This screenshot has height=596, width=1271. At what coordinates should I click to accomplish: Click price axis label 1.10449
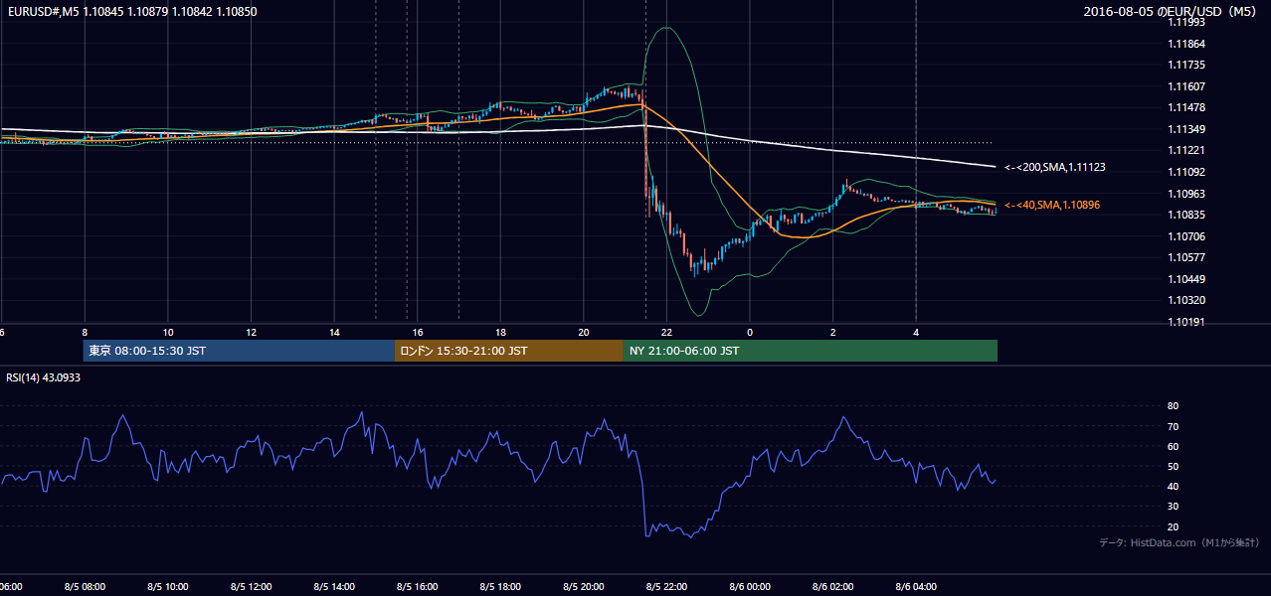(x=1187, y=279)
